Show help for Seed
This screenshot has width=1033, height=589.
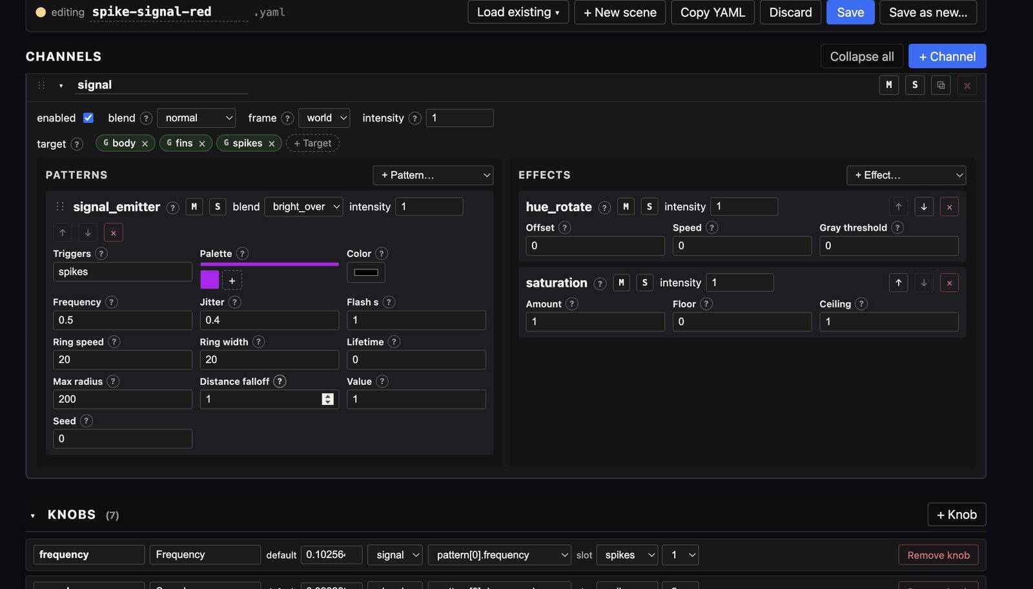pos(86,420)
